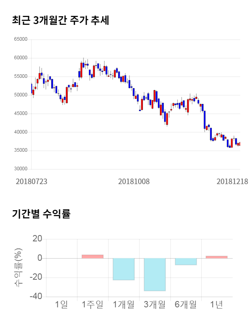Viewport: 252px width, 320px height.
Task: Click the 20181218 end date label
Action: pos(232,181)
